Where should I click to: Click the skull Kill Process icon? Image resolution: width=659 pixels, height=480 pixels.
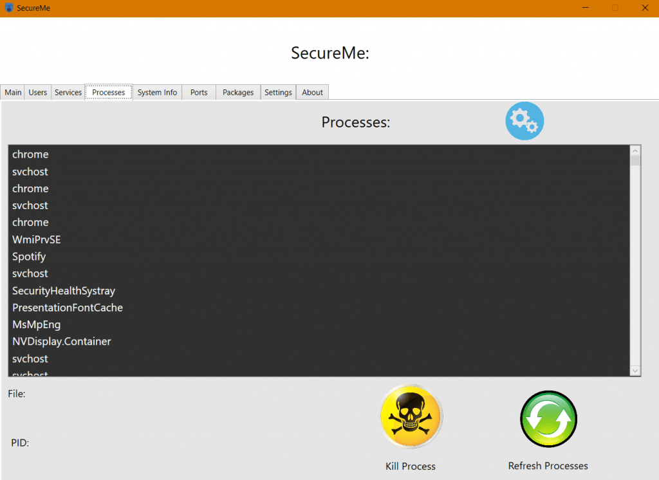point(411,416)
